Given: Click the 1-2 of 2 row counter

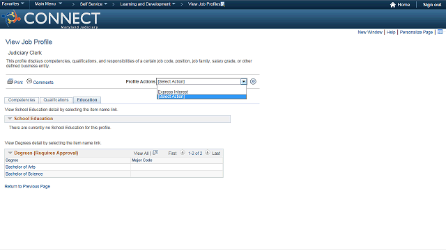Looking at the screenshot, I should [195, 153].
